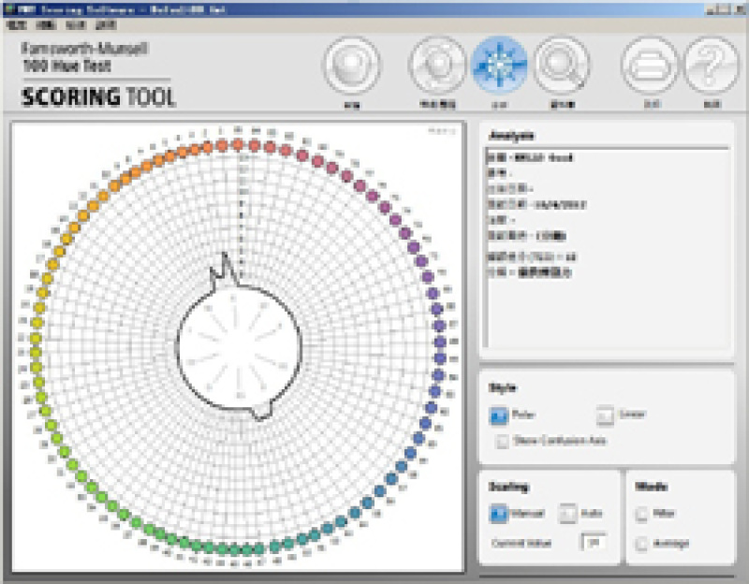Screen dimensions: 749x584
Task: Enable the Show Confusion Axis checkbox
Action: (x=502, y=441)
